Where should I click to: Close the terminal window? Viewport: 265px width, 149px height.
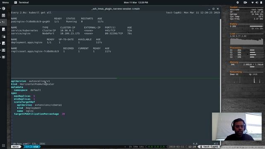coord(218,9)
